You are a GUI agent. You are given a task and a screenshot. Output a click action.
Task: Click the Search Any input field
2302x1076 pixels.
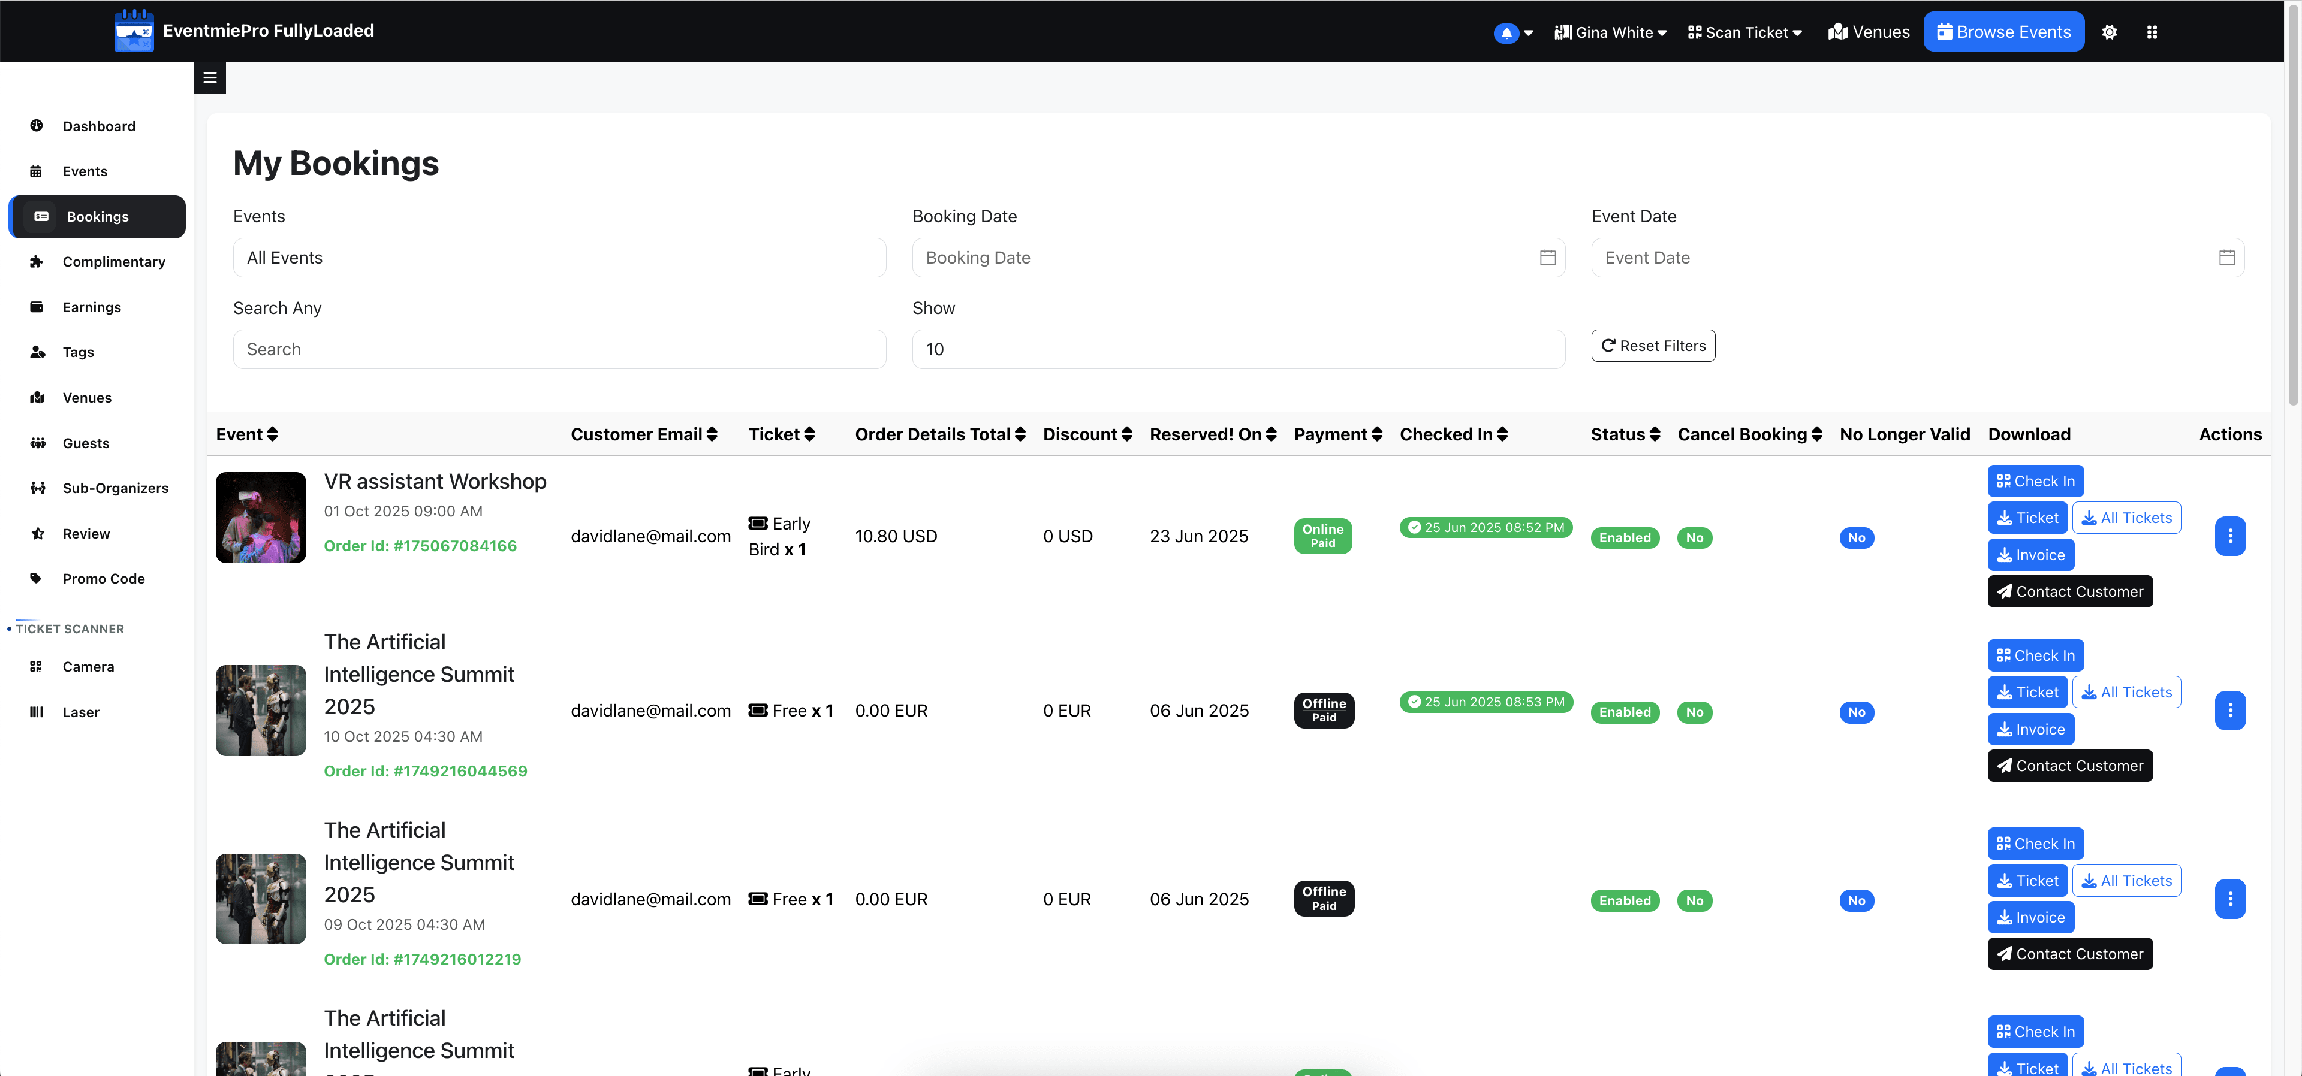pos(559,349)
